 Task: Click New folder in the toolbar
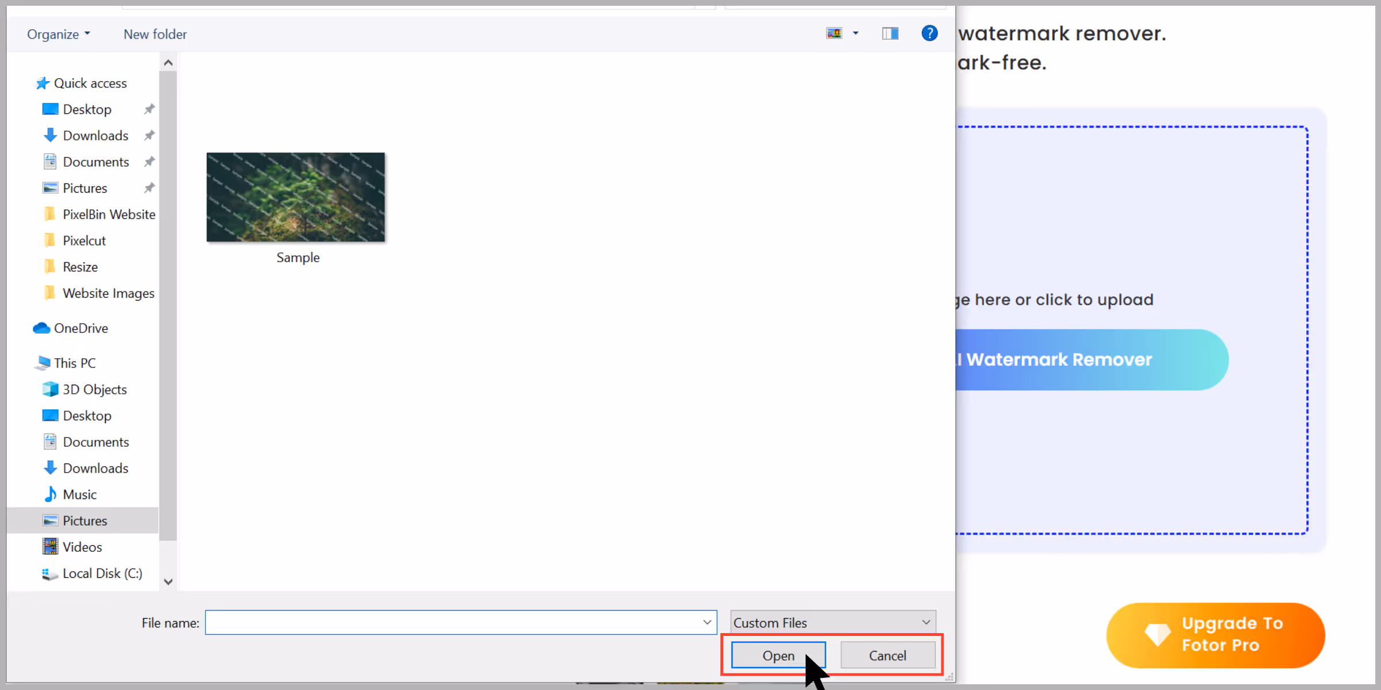pyautogui.click(x=155, y=34)
